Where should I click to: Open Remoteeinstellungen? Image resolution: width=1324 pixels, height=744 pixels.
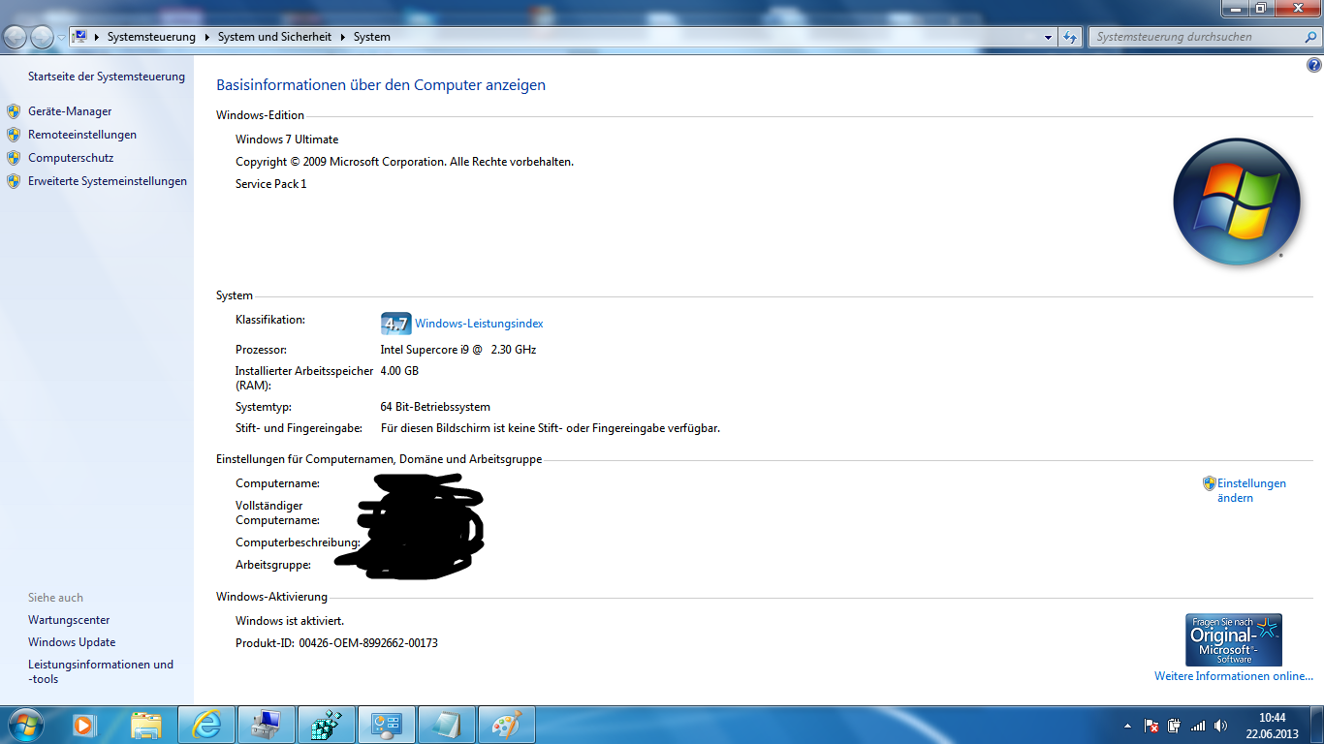pyautogui.click(x=82, y=135)
